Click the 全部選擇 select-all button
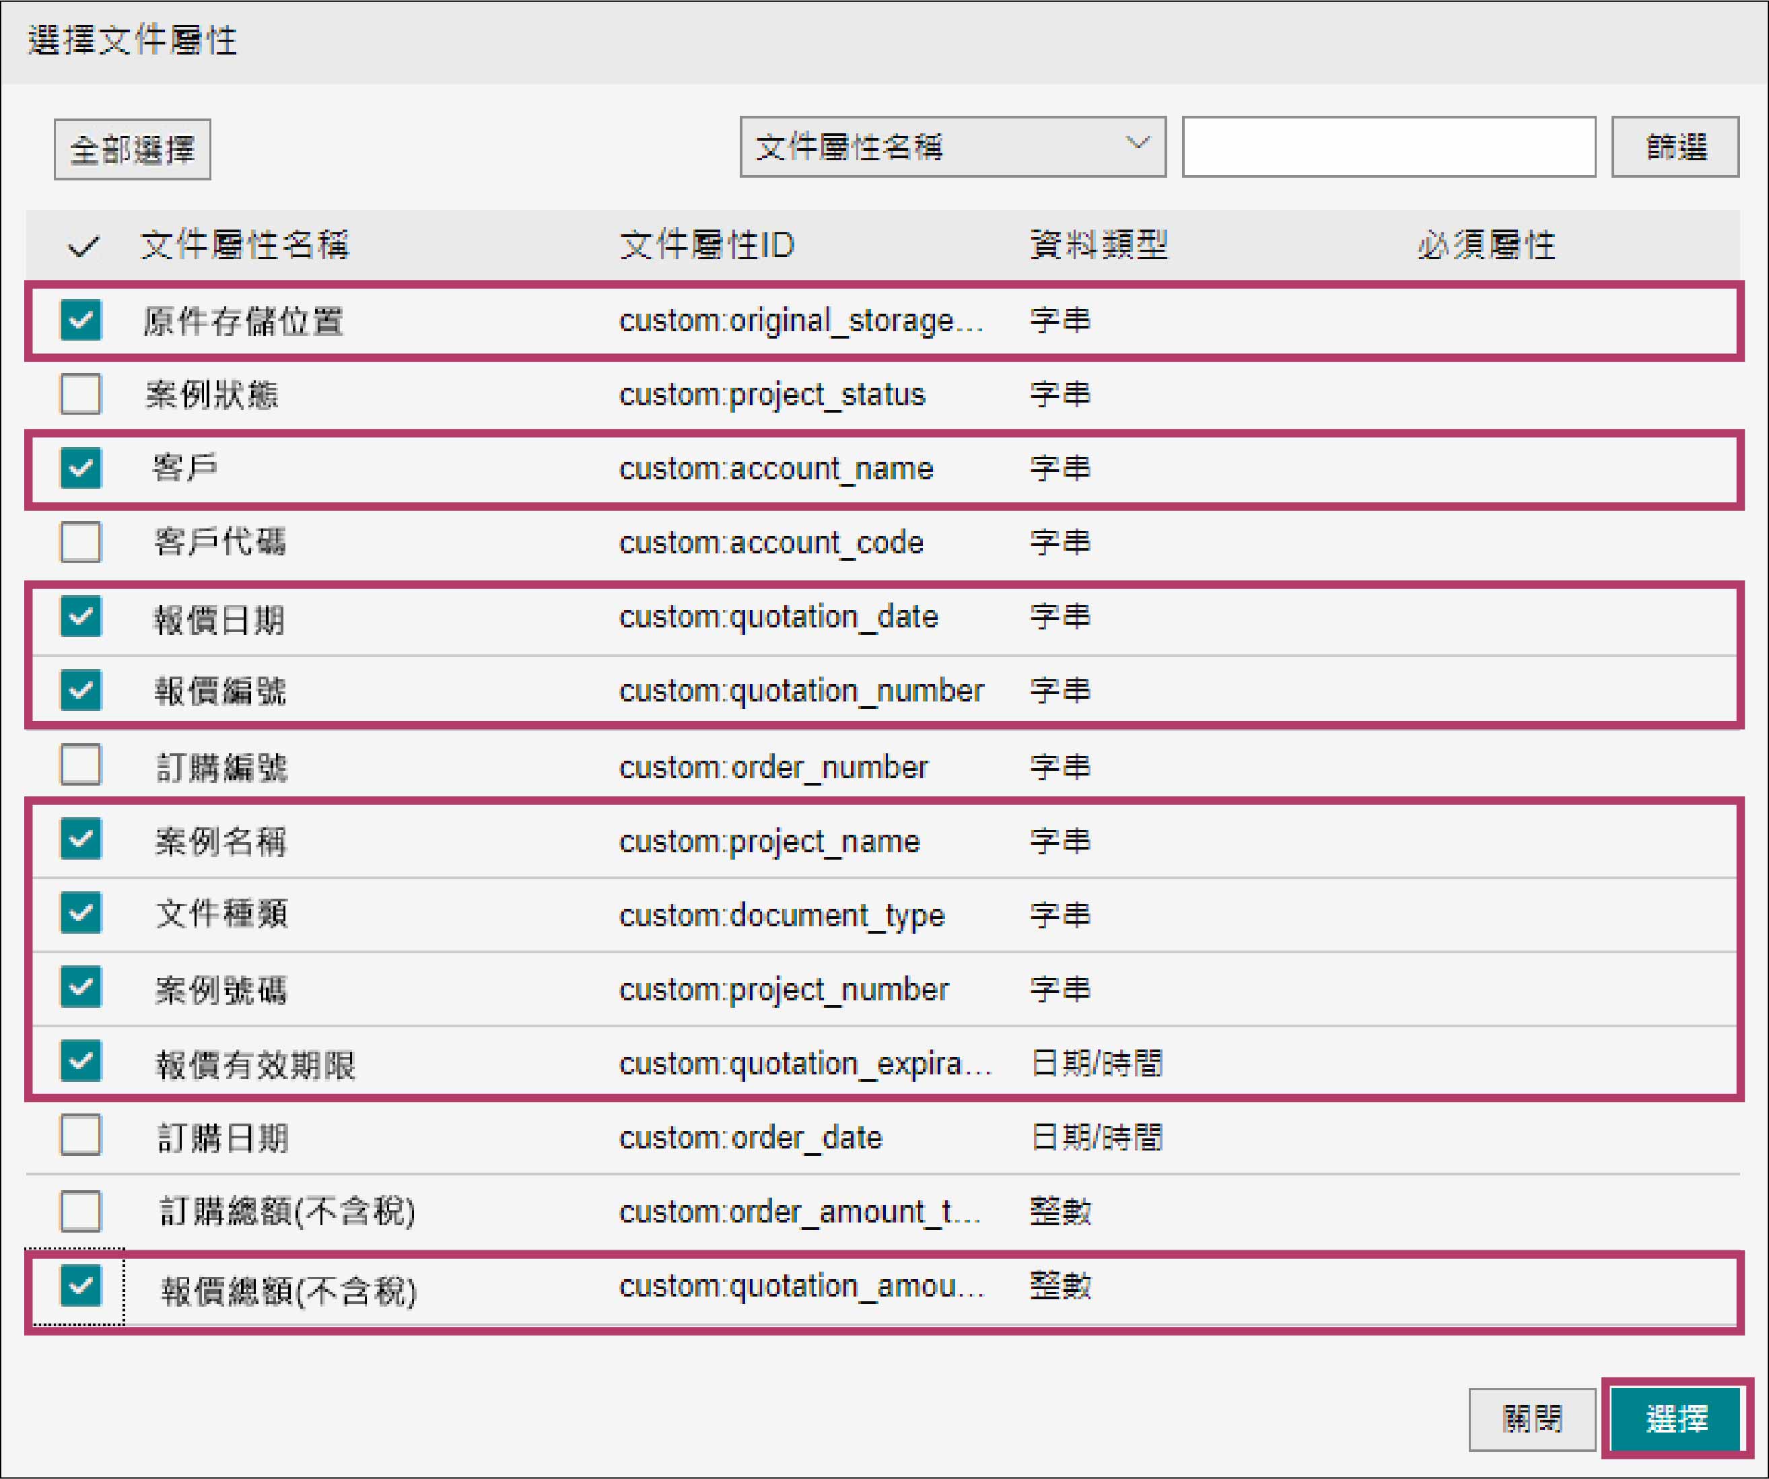Viewport: 1769px width, 1479px height. point(132,150)
